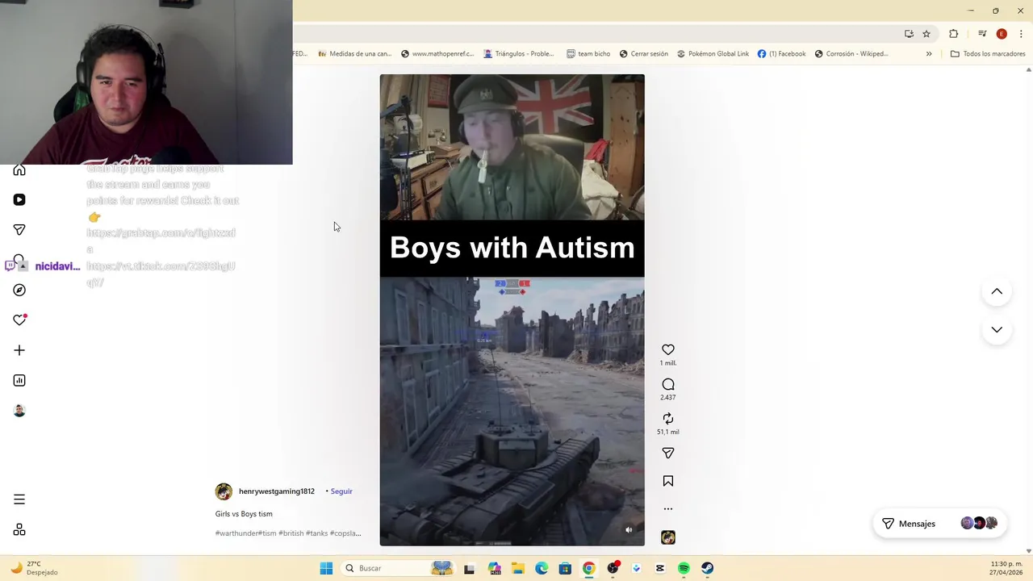Viewport: 1033px width, 581px height.
Task: Open the Explore compass icon
Action: pos(19,290)
